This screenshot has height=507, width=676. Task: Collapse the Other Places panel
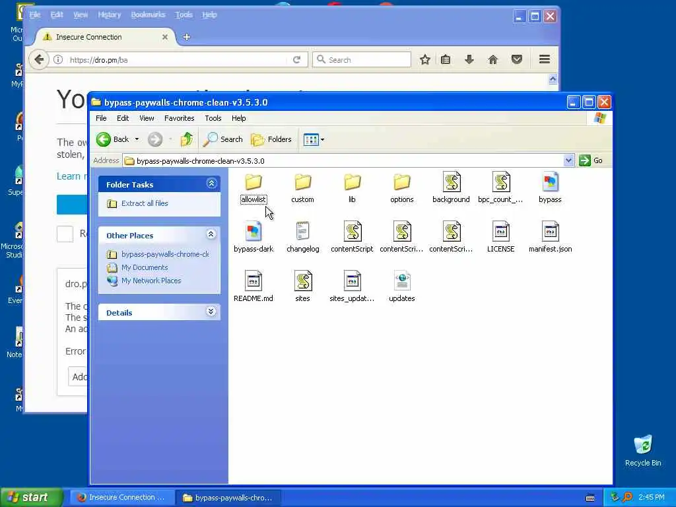coord(211,234)
